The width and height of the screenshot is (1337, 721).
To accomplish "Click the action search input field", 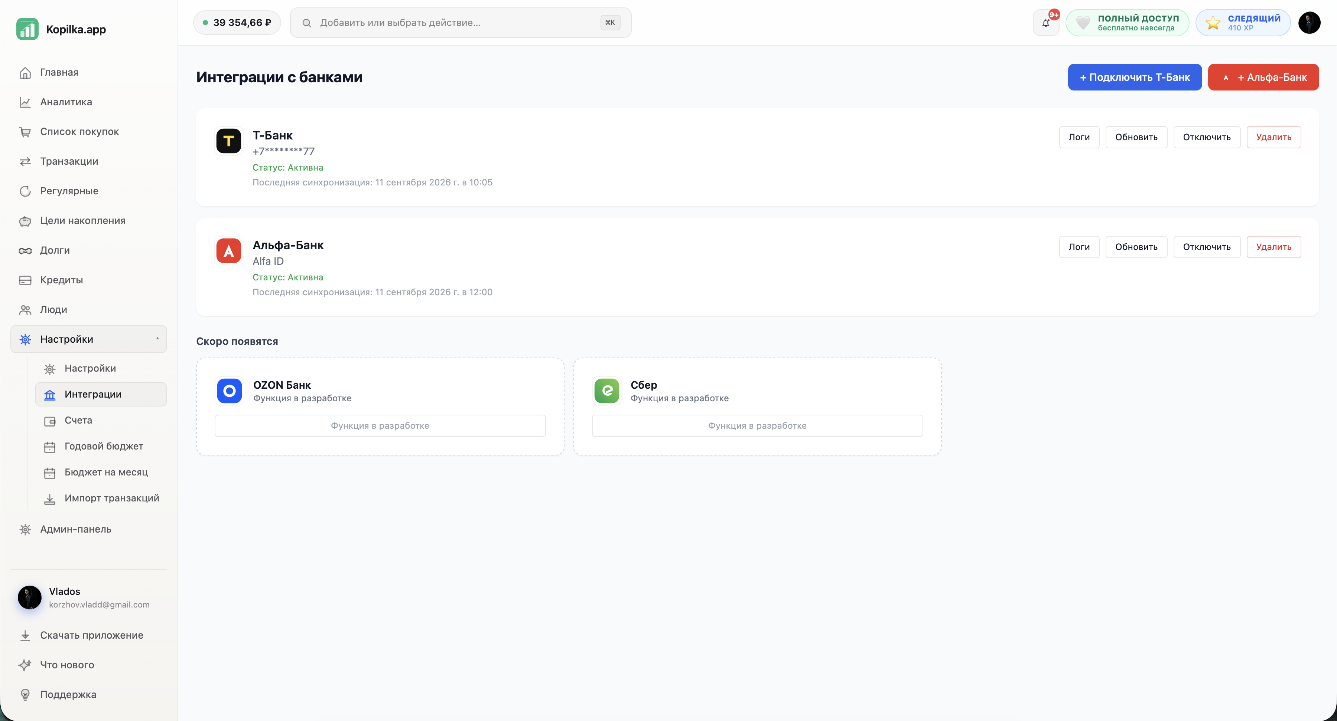I will [461, 23].
